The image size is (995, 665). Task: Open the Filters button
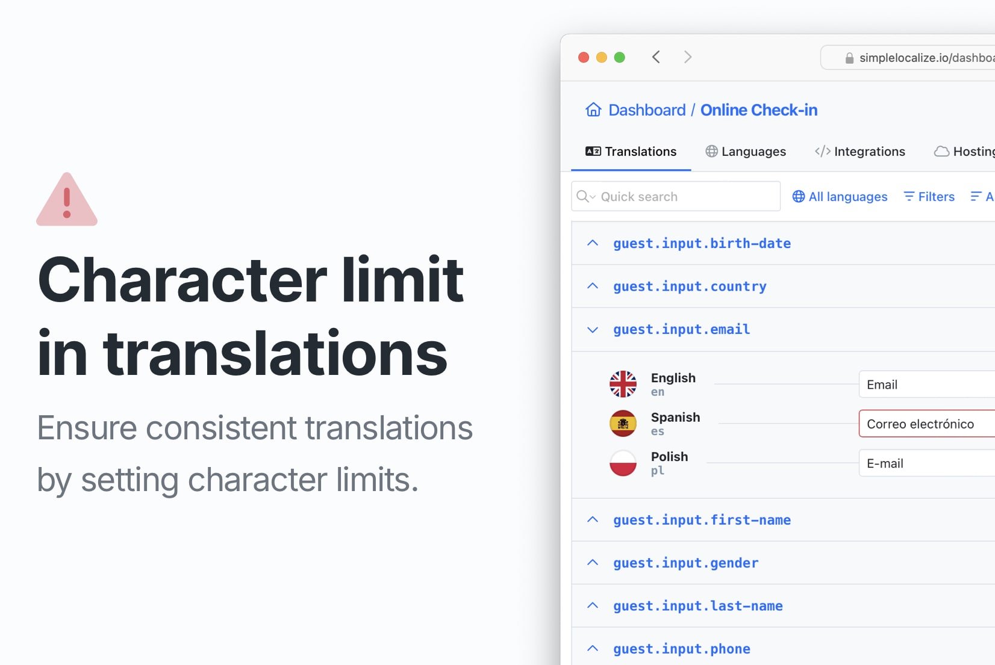[929, 197]
